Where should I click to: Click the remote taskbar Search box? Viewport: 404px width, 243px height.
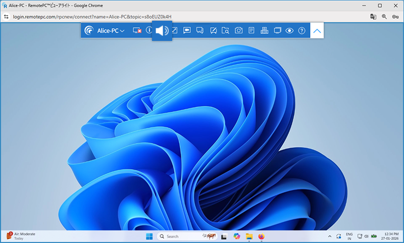[187, 236]
